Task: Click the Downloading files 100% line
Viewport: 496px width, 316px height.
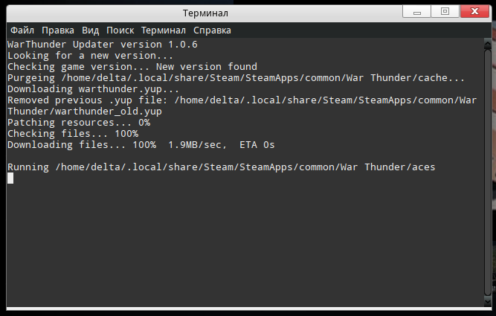Action: click(x=141, y=145)
